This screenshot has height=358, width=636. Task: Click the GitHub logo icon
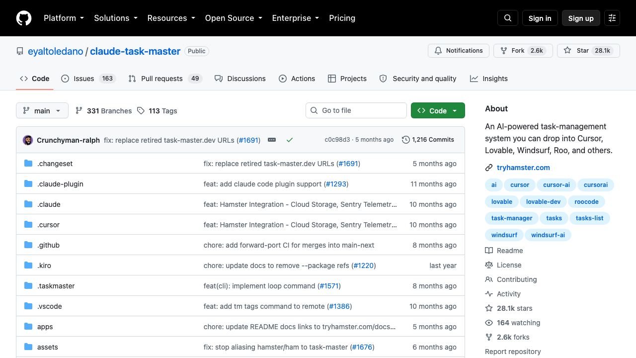point(24,18)
